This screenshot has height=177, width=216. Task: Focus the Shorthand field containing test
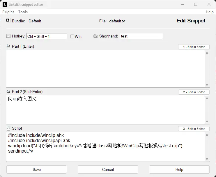click(x=141, y=36)
